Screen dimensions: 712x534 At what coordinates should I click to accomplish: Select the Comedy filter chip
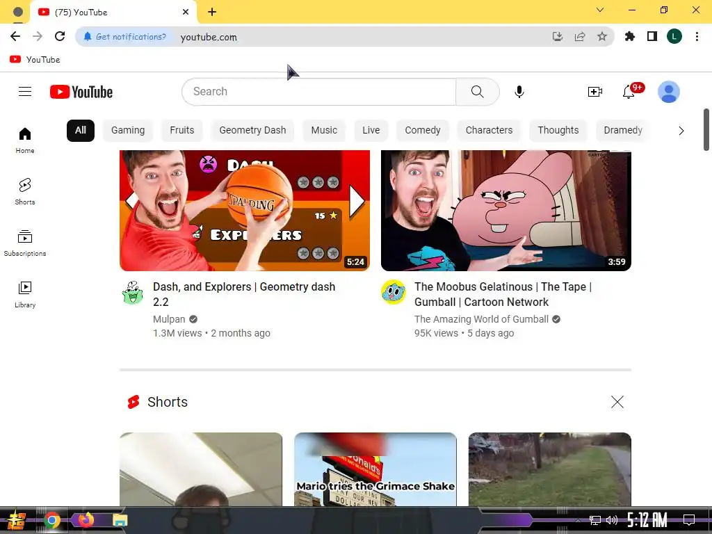(423, 130)
